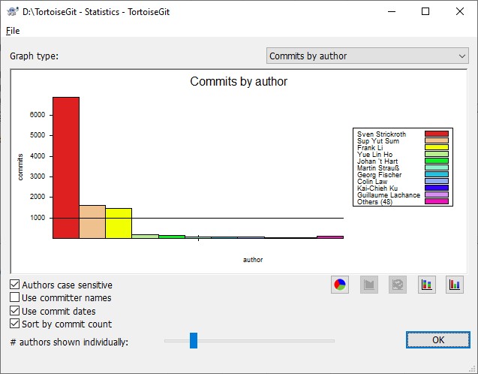Screen dimensions: 478x374
Task: Click the Others (48) magenta swatch
Action: pos(437,201)
